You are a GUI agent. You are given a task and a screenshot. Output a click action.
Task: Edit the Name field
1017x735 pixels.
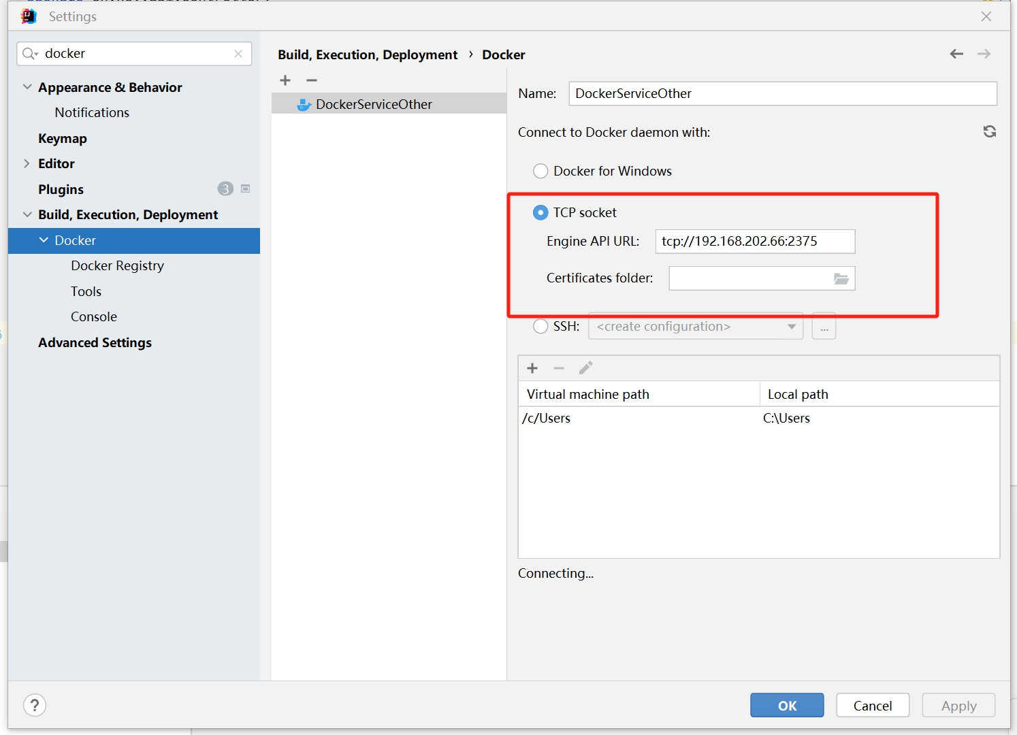tap(783, 94)
